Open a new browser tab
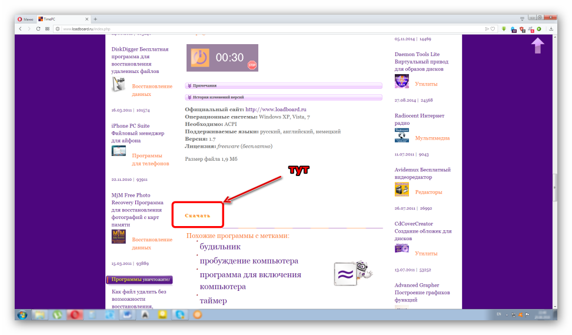Screen dimensions: 572x335 tap(95, 19)
